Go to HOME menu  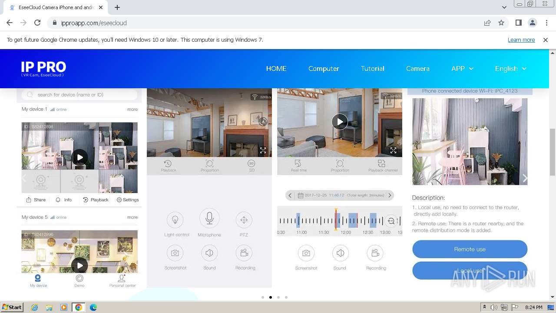point(276,69)
